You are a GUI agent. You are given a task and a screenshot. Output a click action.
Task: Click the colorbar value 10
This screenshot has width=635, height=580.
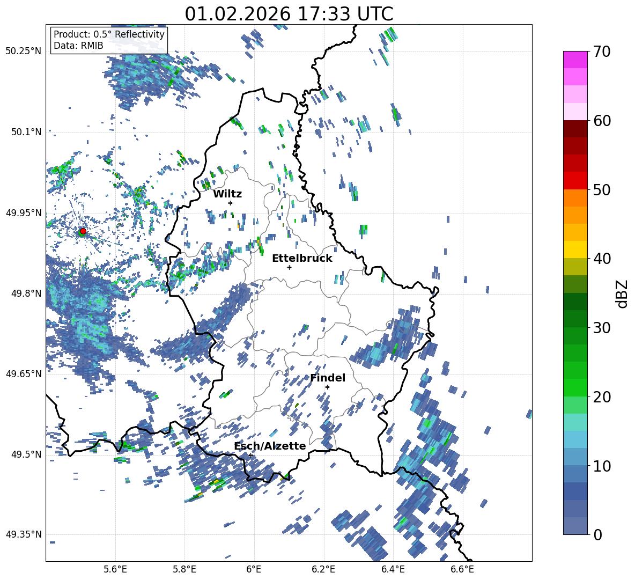pyautogui.click(x=602, y=466)
